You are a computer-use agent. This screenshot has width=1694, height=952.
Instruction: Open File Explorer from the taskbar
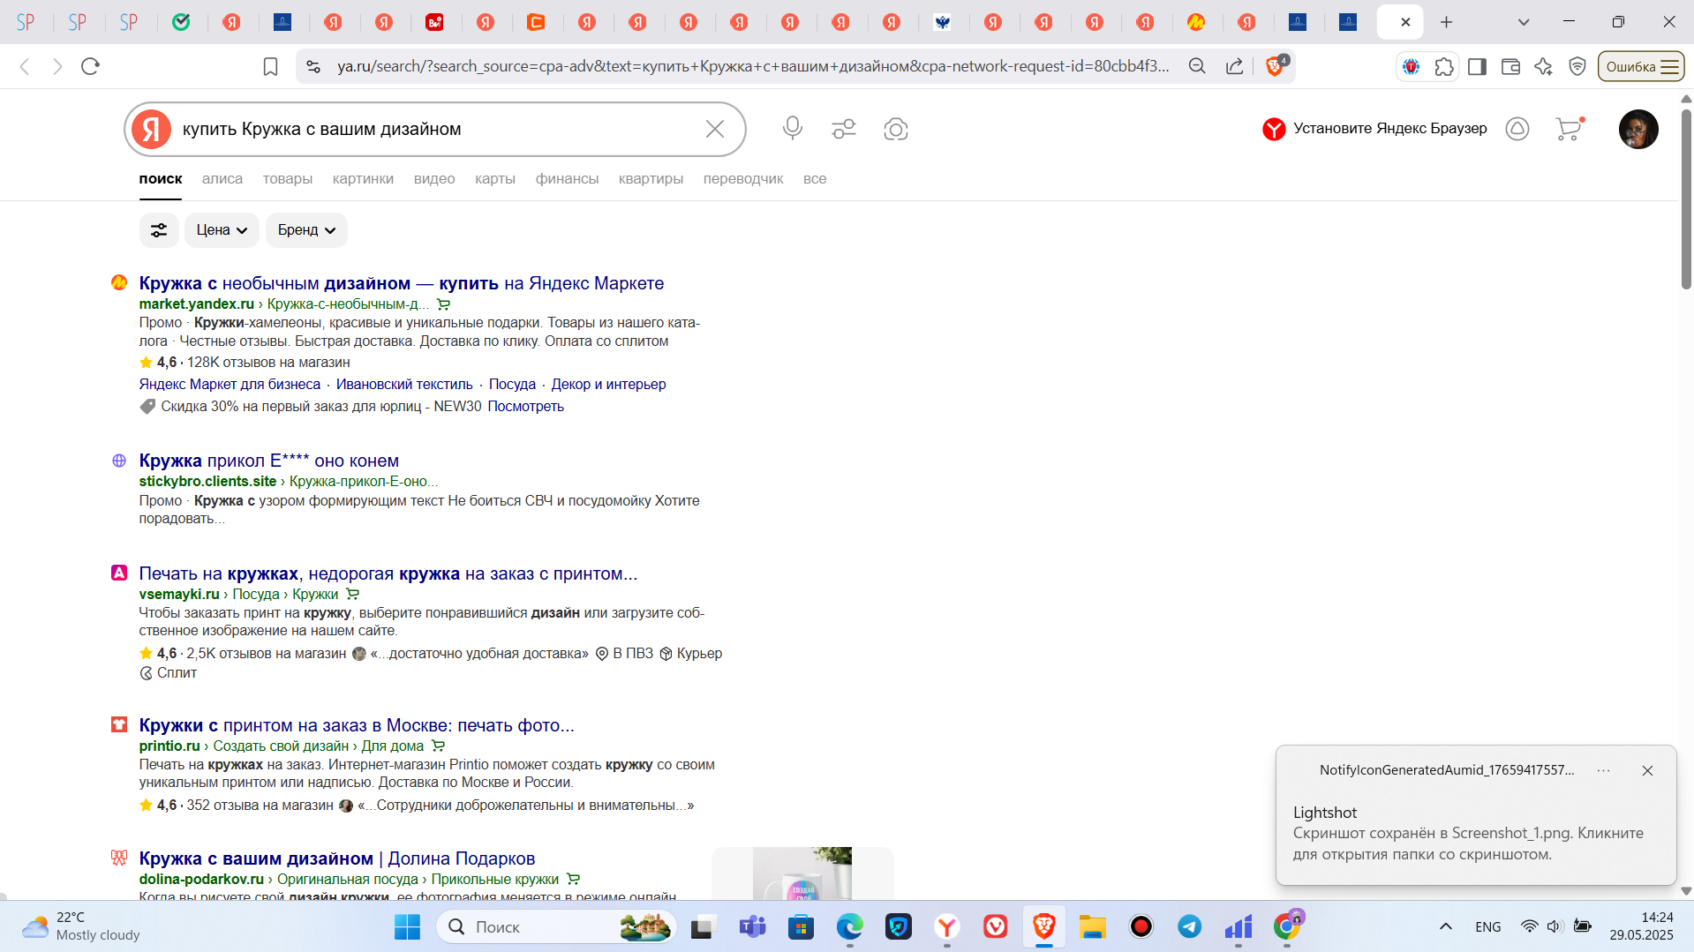[x=1092, y=926]
